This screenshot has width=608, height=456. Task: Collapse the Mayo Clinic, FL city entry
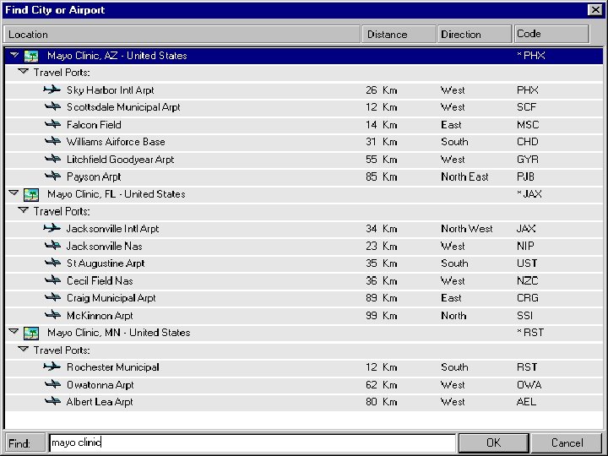[14, 193]
